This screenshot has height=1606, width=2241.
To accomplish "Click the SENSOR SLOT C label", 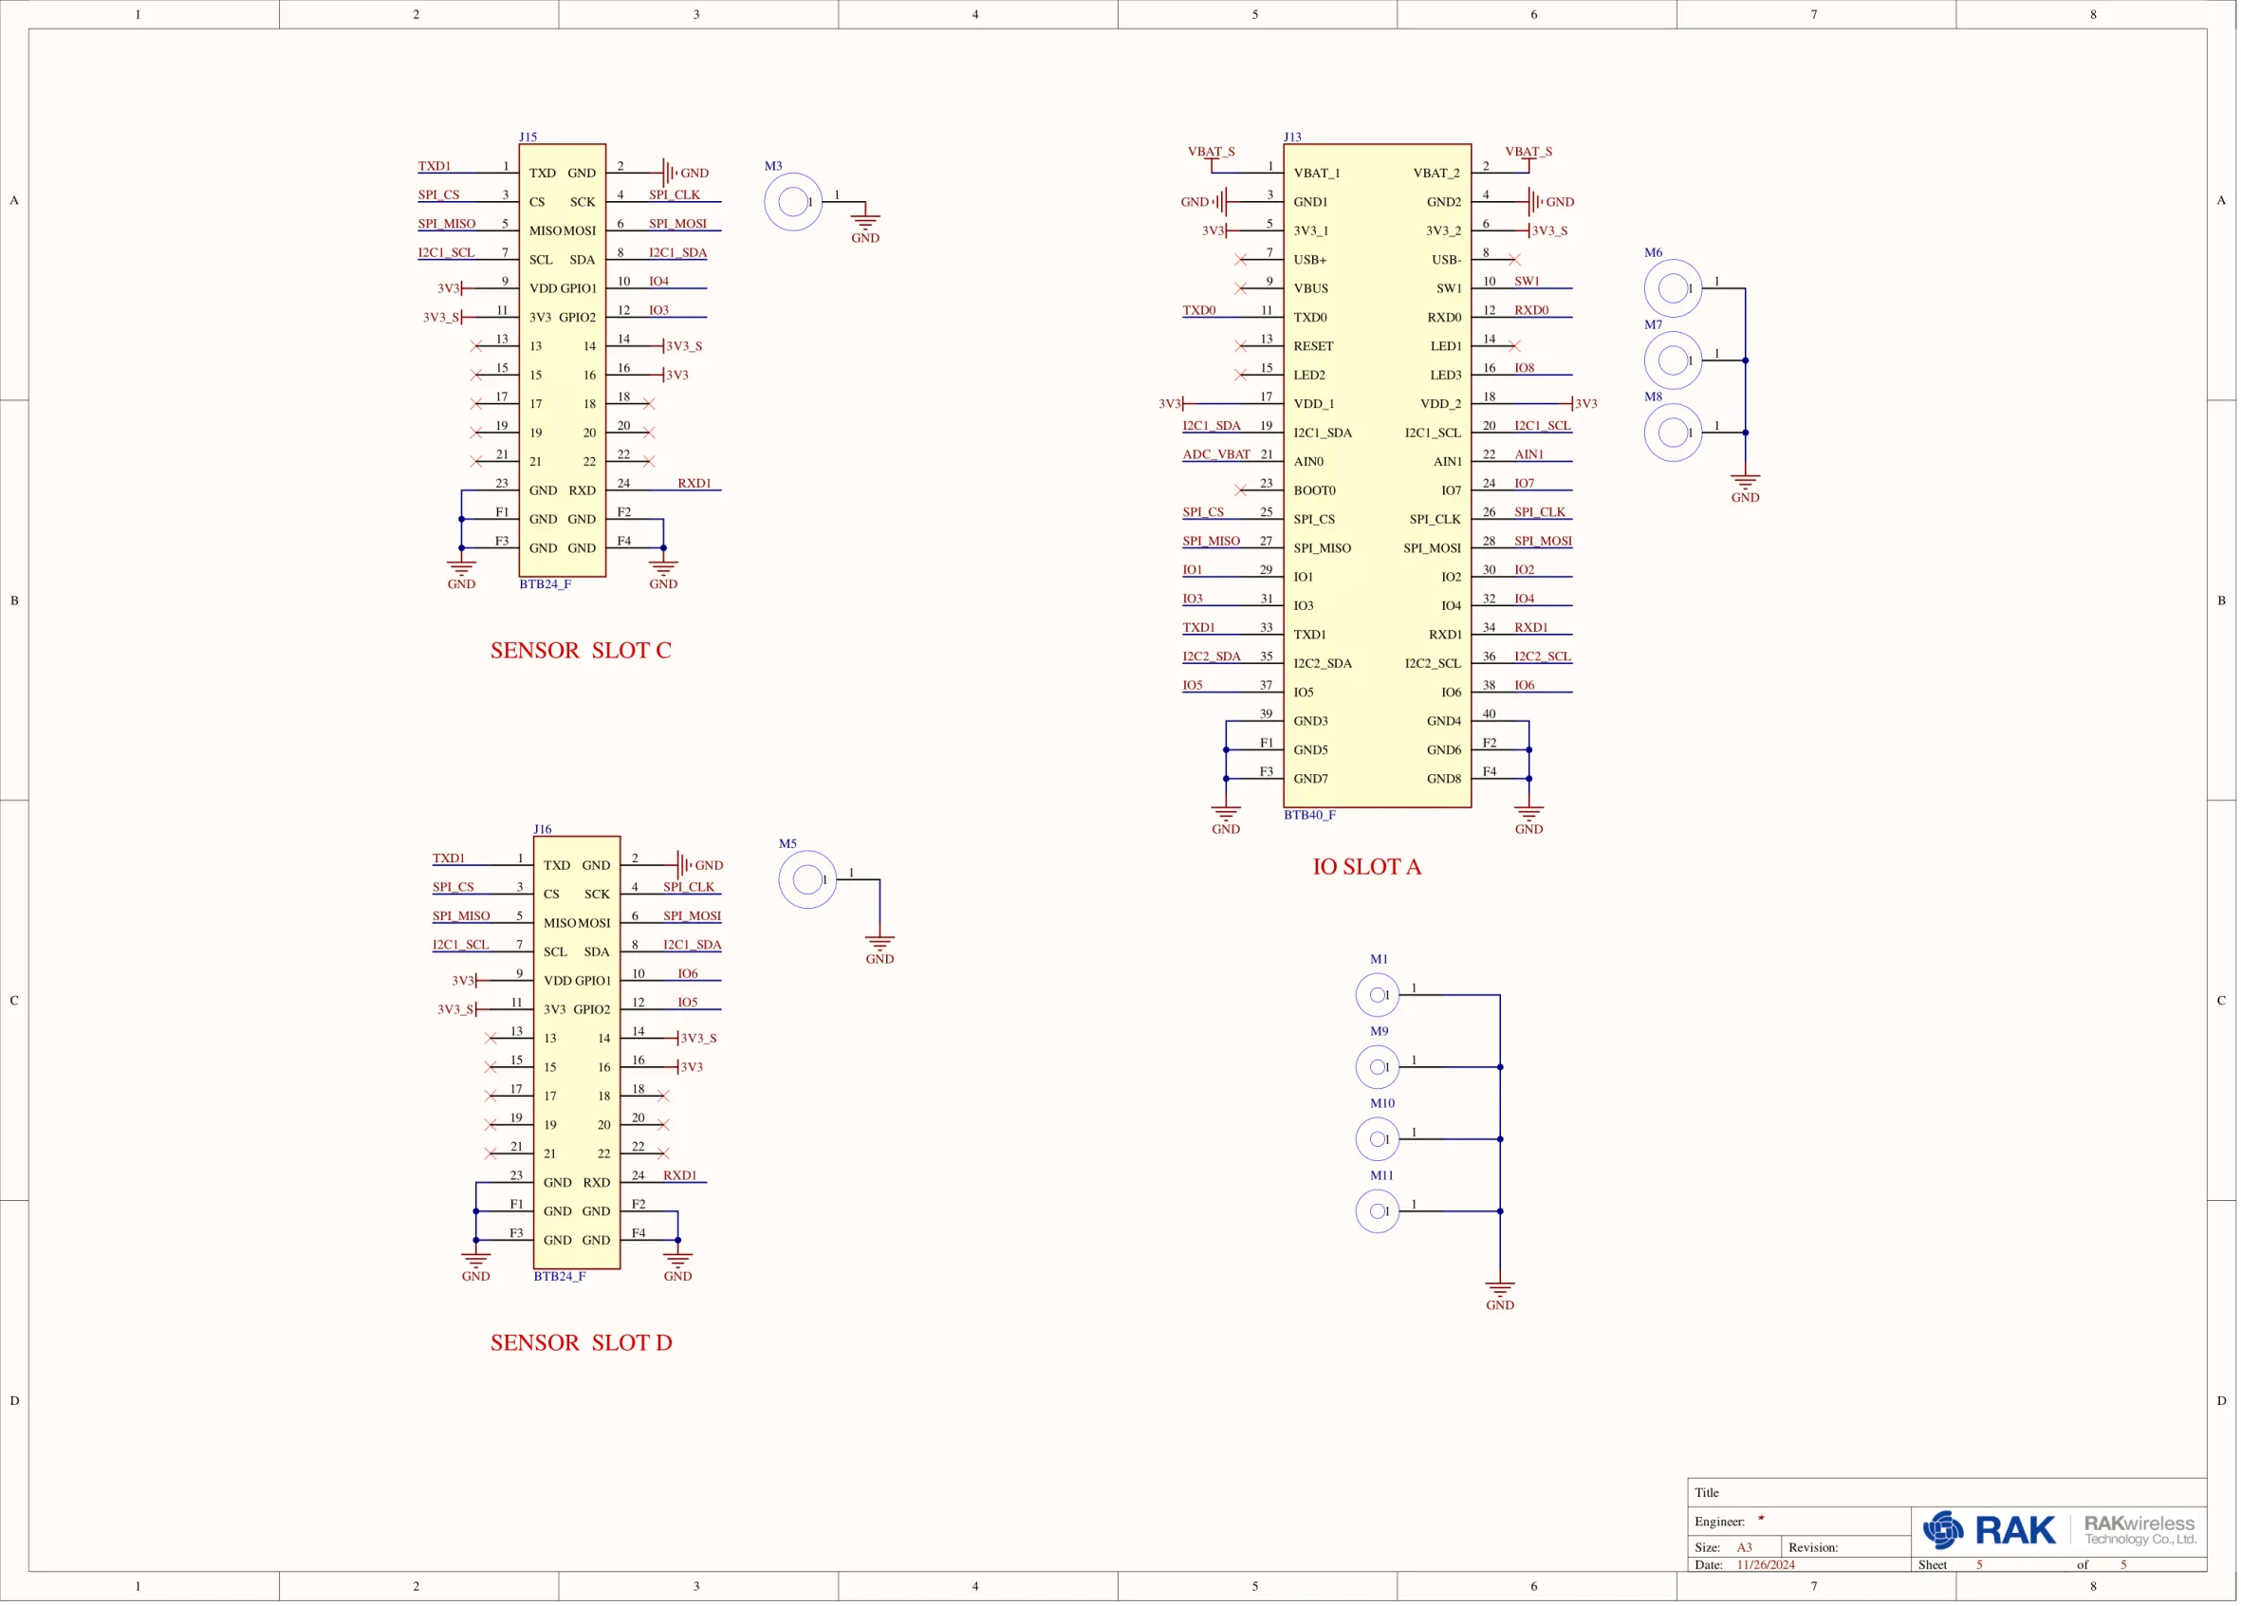I will 581,650.
